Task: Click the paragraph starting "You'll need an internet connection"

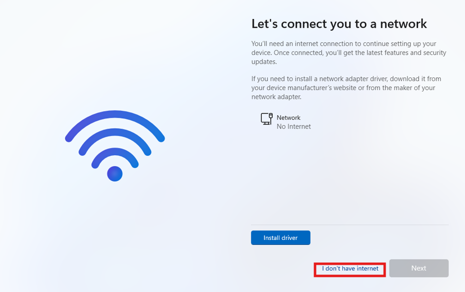Action: [349, 53]
